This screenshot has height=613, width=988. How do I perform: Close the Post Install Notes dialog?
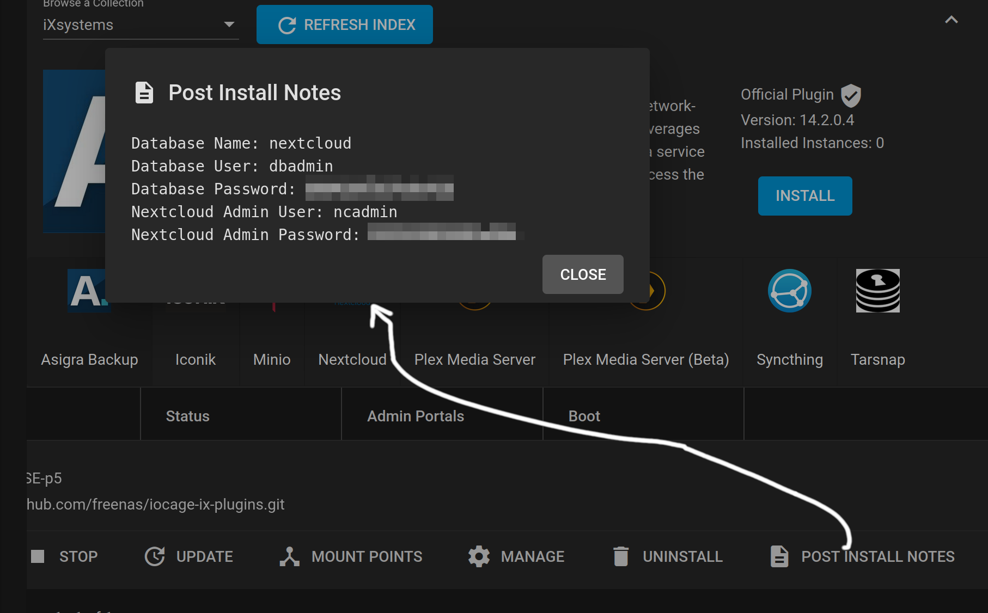[583, 274]
